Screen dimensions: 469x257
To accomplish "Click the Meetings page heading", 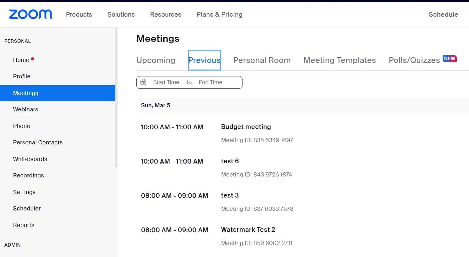I will [x=158, y=39].
